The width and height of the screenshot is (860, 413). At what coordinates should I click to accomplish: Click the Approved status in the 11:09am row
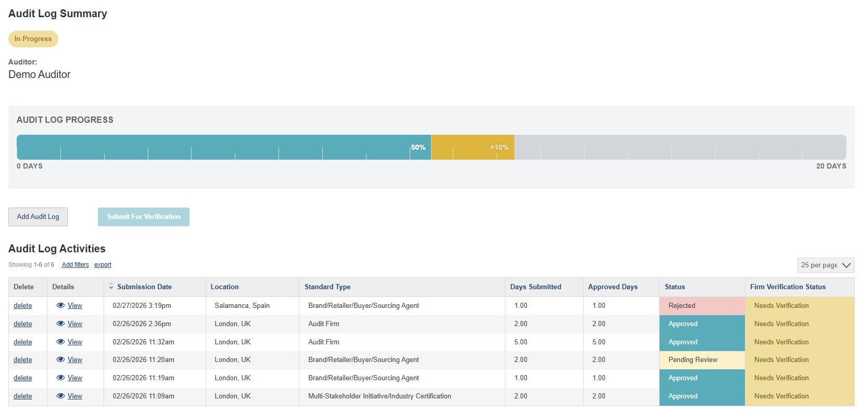point(702,396)
